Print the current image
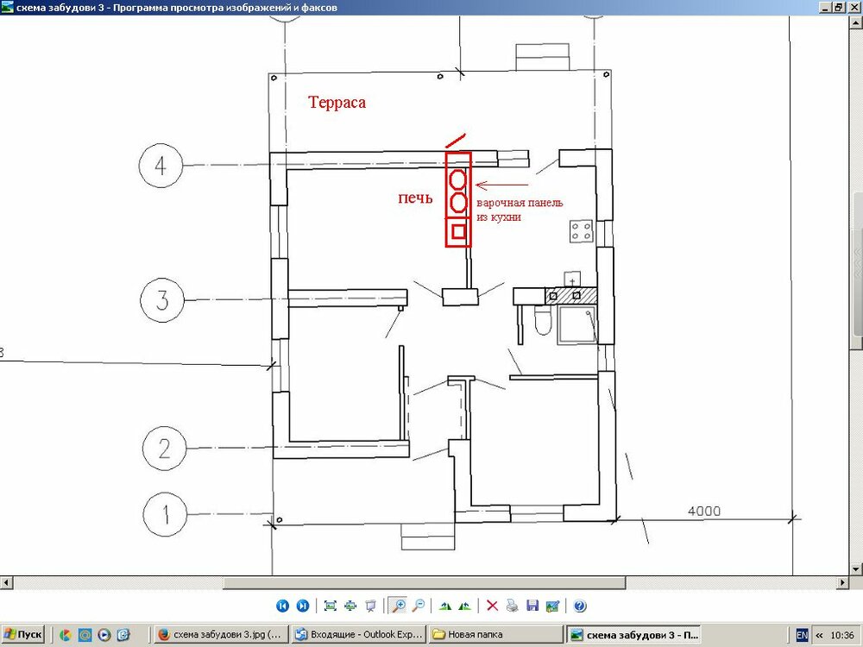Screen dimensions: 863x647 click(x=513, y=606)
